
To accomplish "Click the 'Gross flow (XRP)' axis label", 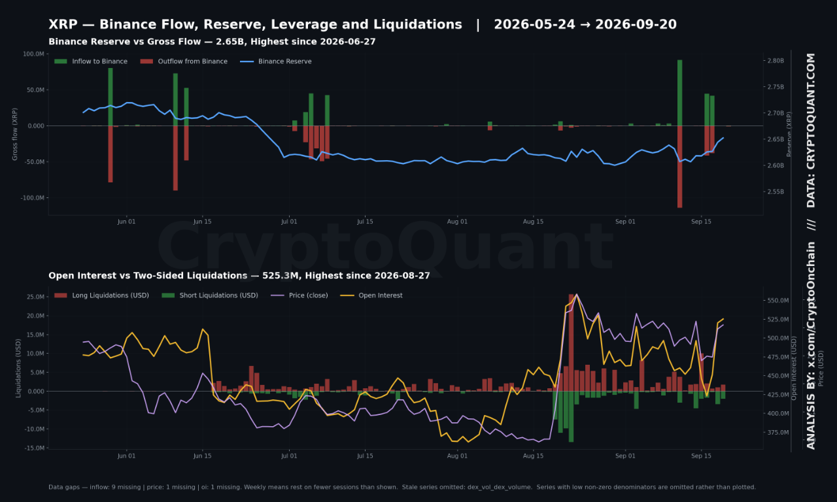I will [15, 134].
